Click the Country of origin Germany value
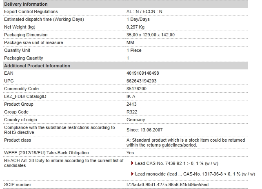This screenshot has width=262, height=189. click(135, 120)
